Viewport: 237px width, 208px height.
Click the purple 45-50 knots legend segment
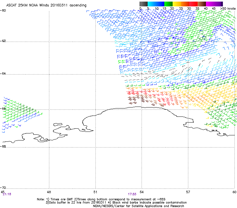tap(218, 4)
